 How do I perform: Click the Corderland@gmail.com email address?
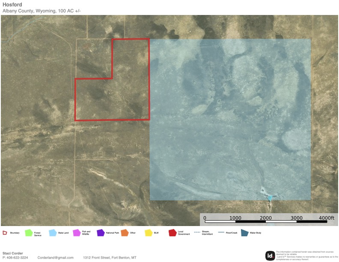point(56,258)
